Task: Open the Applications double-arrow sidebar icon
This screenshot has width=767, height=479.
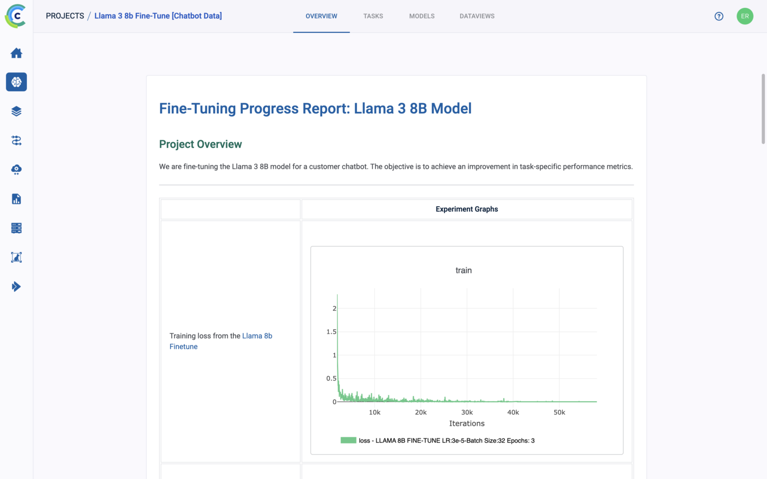Action: pyautogui.click(x=16, y=286)
